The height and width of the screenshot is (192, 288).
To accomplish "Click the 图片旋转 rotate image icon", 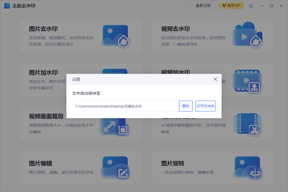I will pyautogui.click(x=248, y=168).
